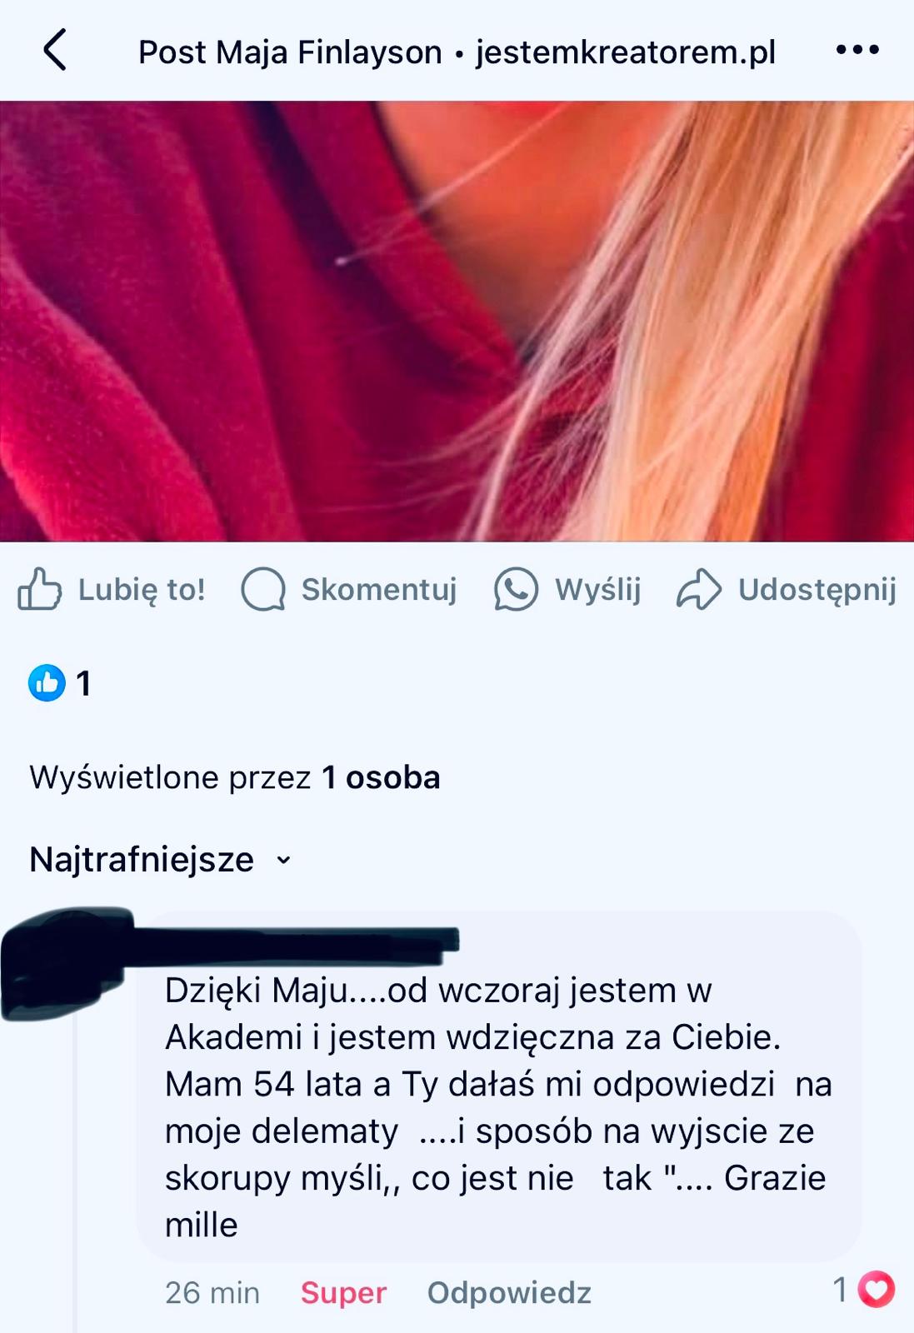The width and height of the screenshot is (914, 1333).
Task: Tap the WhatsApp send icon
Action: [516, 589]
